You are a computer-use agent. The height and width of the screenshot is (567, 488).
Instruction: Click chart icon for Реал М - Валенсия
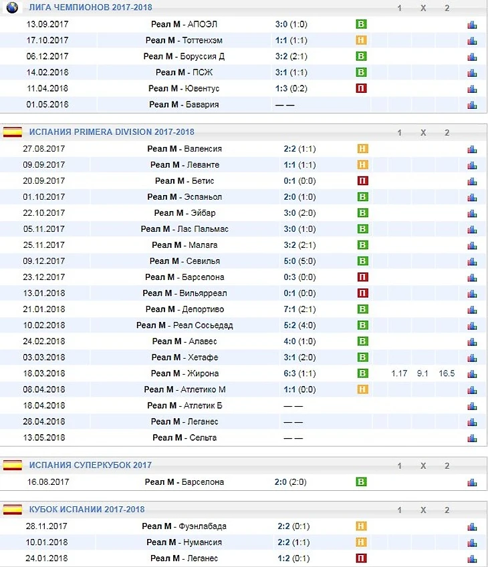(472, 149)
